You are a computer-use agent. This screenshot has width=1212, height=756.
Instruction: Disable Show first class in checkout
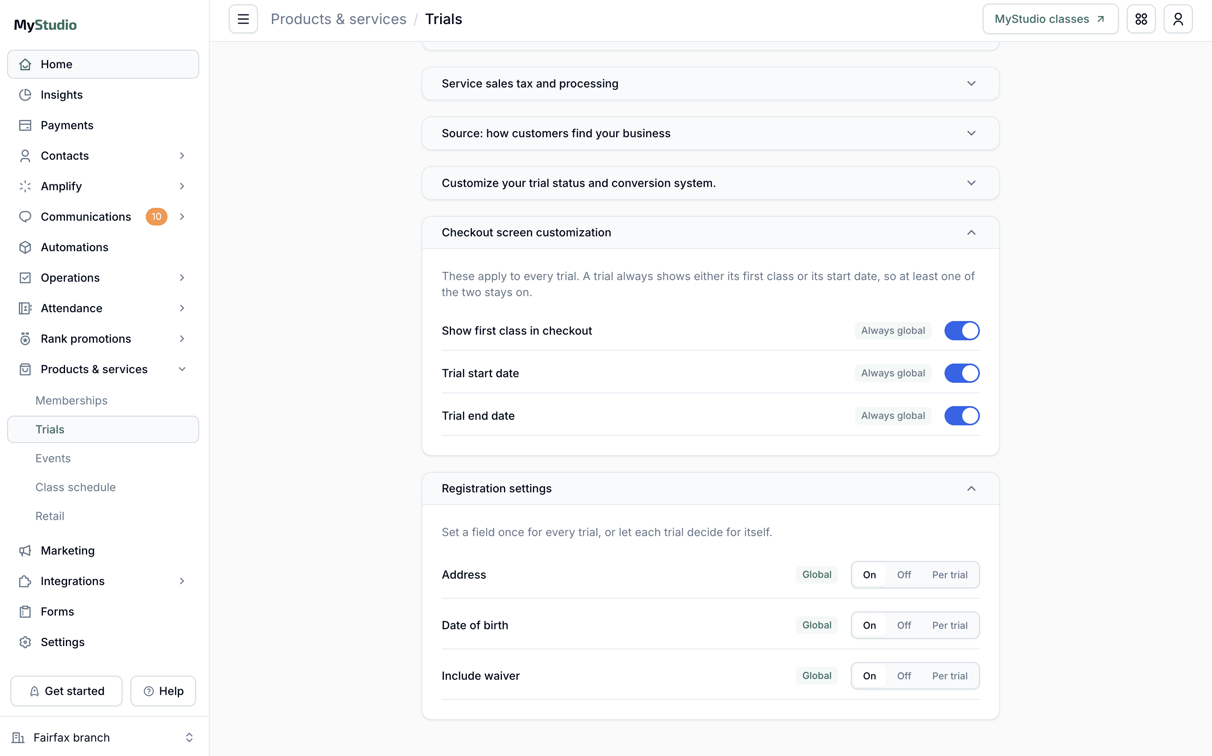pos(961,331)
